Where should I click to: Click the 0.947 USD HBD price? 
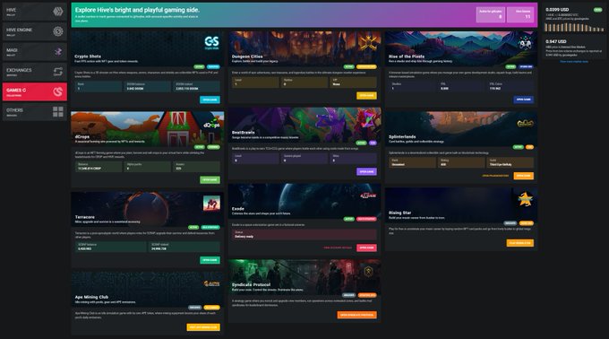(x=556, y=41)
